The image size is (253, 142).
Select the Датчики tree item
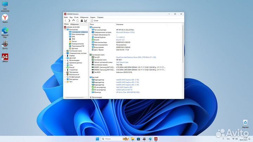75,48
